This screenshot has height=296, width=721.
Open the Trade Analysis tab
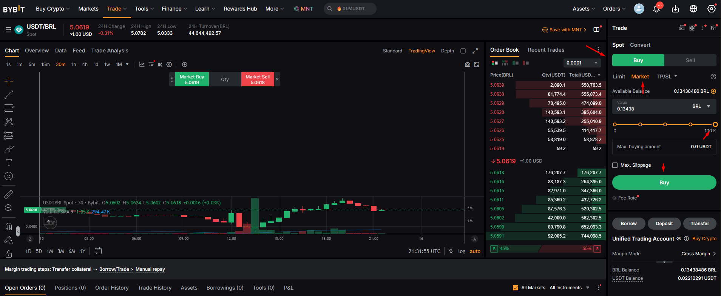[110, 51]
